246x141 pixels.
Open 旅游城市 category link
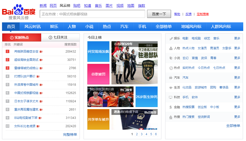tap(201, 87)
